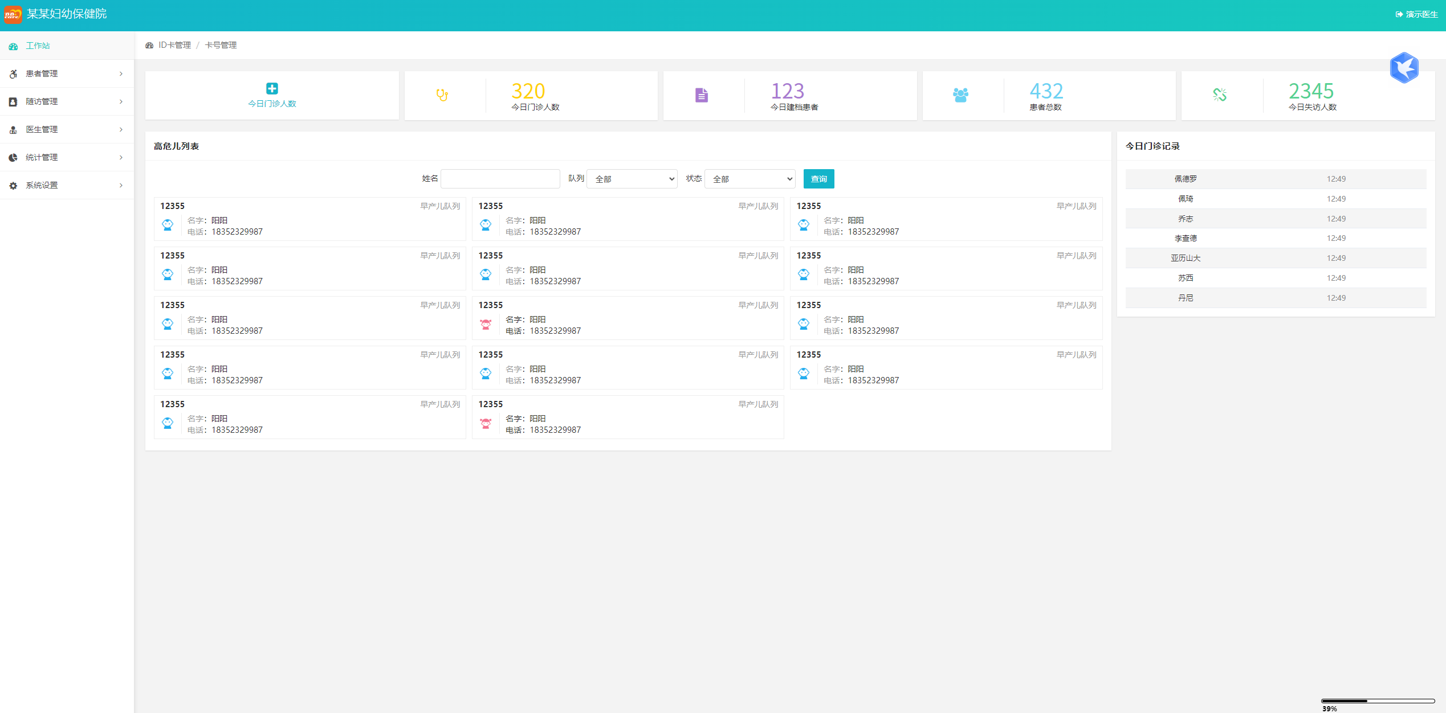This screenshot has width=1446, height=713.
Task: Click the 李查德 record name
Action: pyautogui.click(x=1186, y=238)
